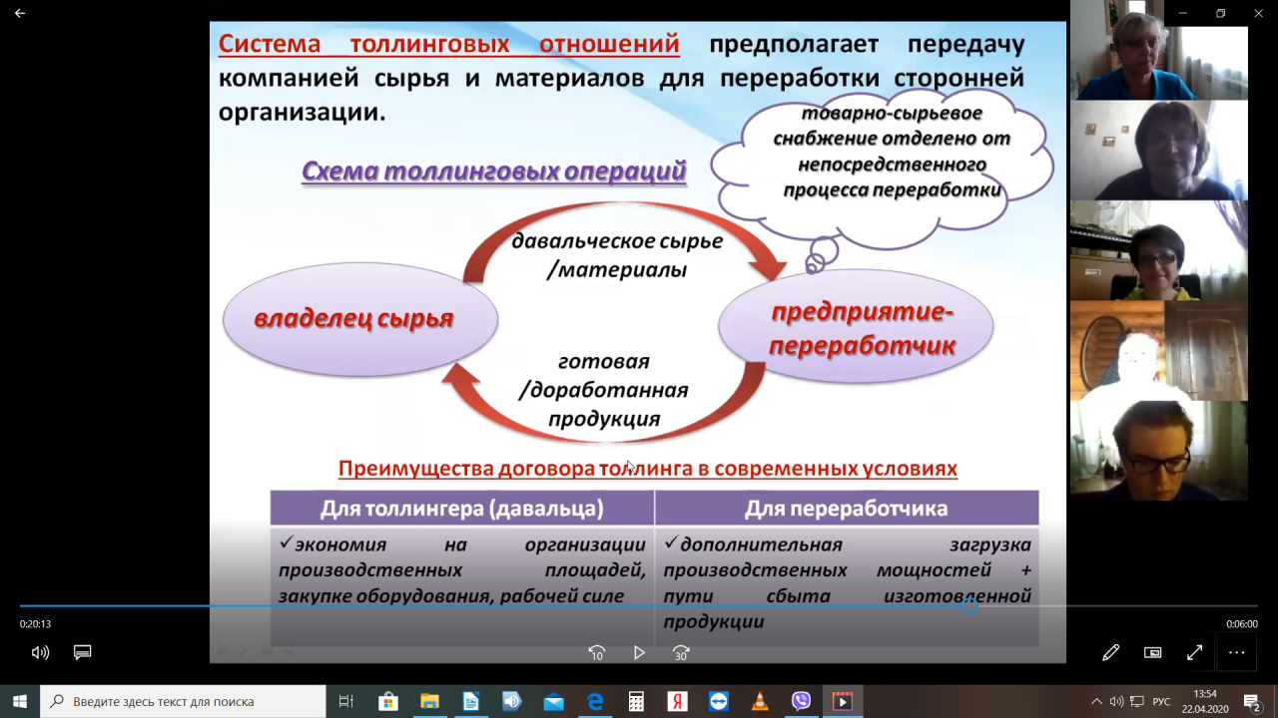
Task: Open the Windows Start menu
Action: click(x=20, y=701)
